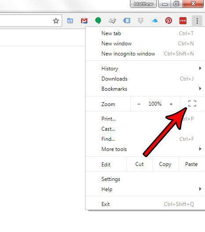
Task: Click the Matthew profile button
Action: [x=143, y=4]
